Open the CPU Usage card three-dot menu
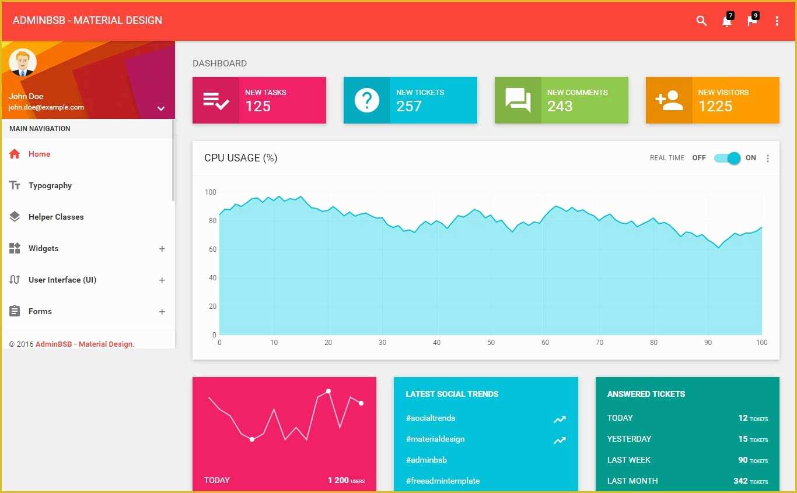 pos(768,159)
